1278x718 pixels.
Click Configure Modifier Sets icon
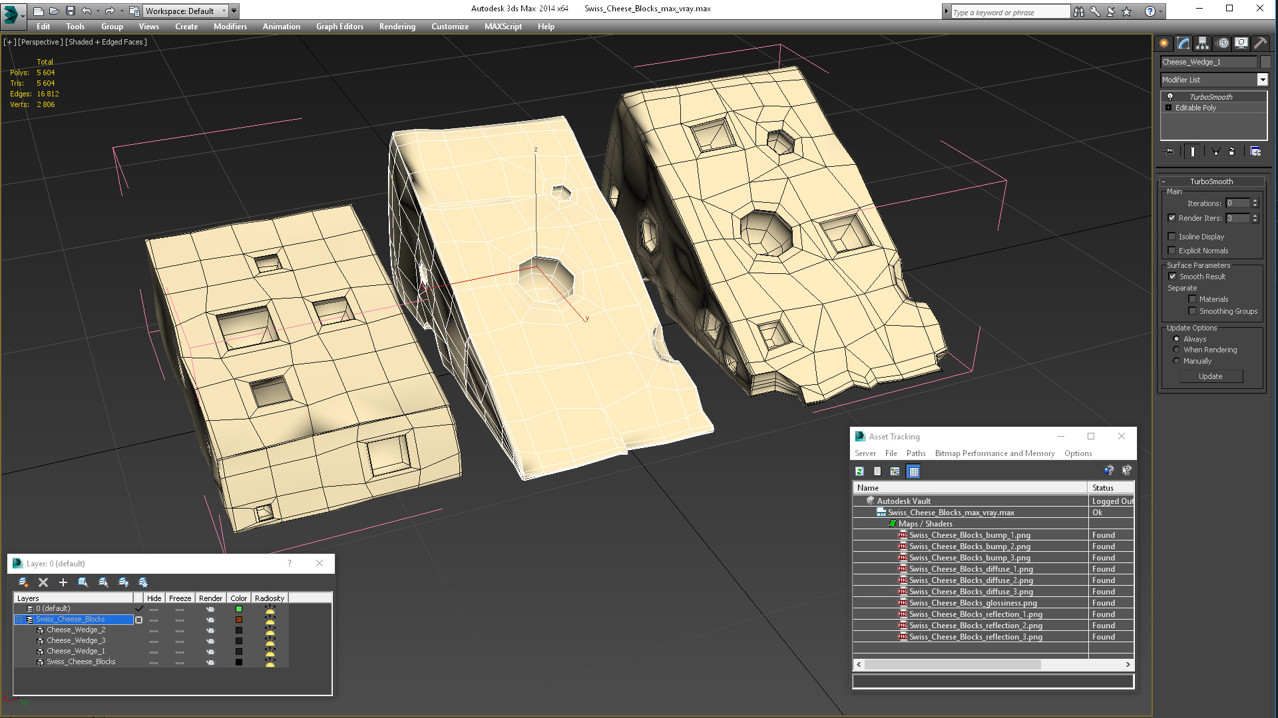point(1255,152)
